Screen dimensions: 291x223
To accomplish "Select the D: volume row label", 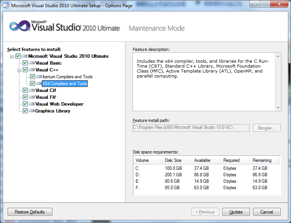I will click(x=138, y=175).
